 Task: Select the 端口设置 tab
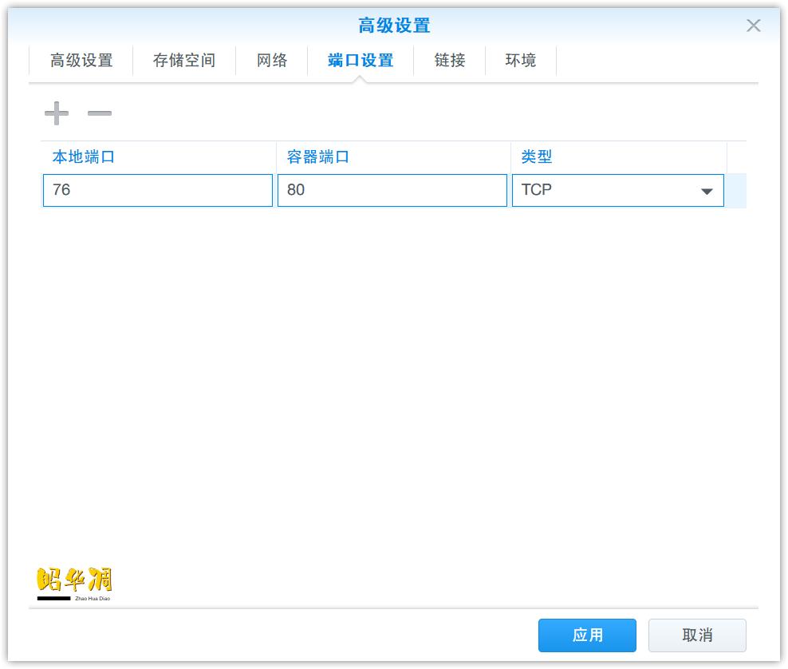pos(360,60)
